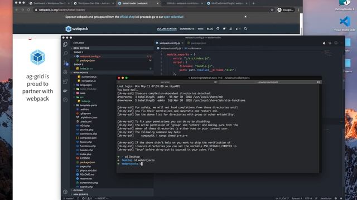
Task: Follow official shop link in banner
Action: point(128,17)
